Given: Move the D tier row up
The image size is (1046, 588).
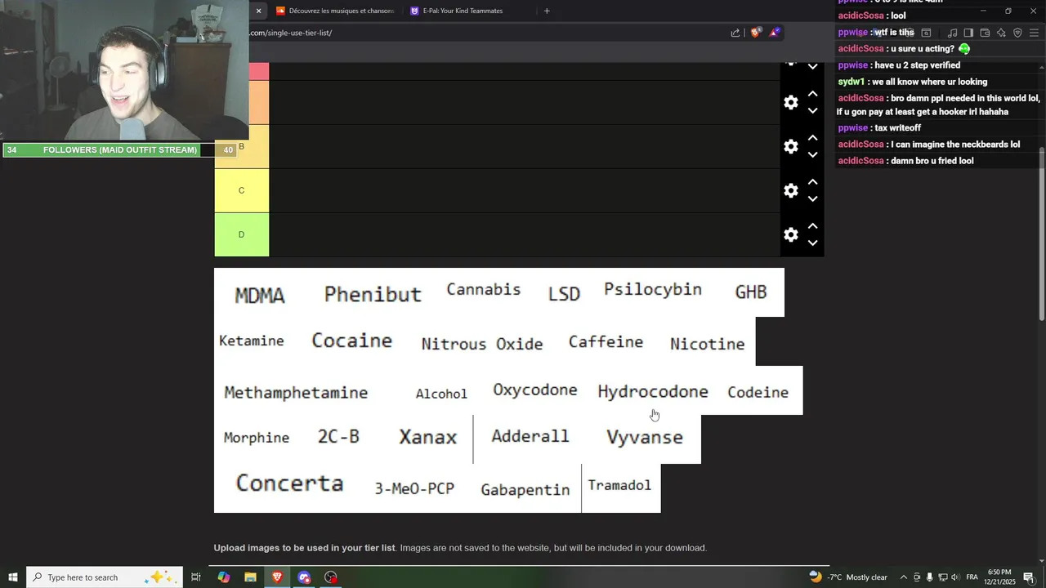Looking at the screenshot, I should (x=812, y=226).
